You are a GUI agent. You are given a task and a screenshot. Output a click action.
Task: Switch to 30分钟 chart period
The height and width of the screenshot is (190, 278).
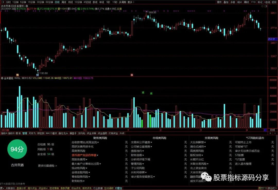tap(40, 2)
